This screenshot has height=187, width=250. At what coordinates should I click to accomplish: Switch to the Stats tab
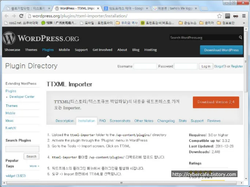[x=183, y=121]
